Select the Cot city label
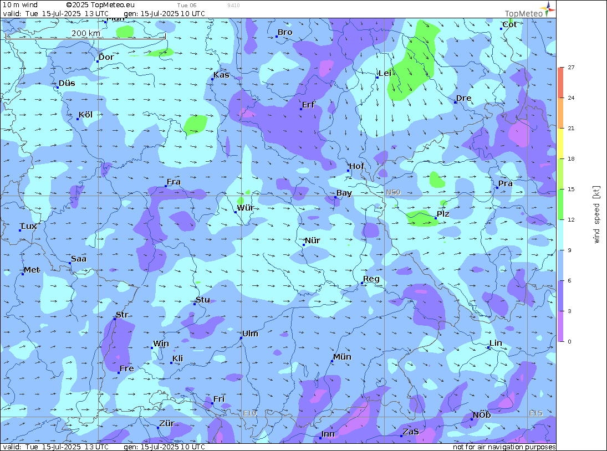The image size is (607, 451). [509, 24]
